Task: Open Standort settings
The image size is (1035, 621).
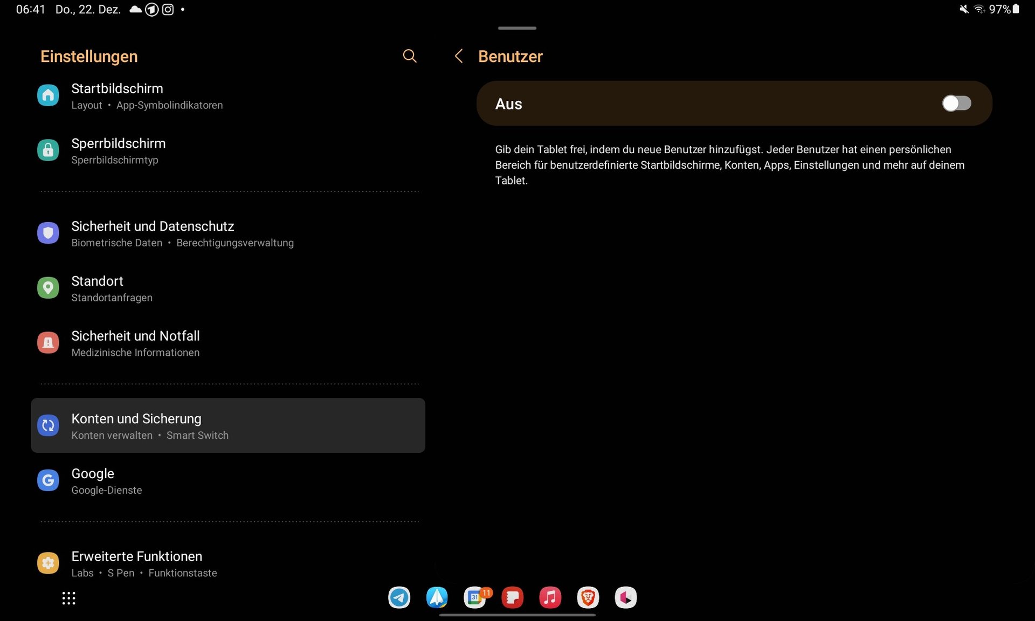Action: [x=97, y=288]
